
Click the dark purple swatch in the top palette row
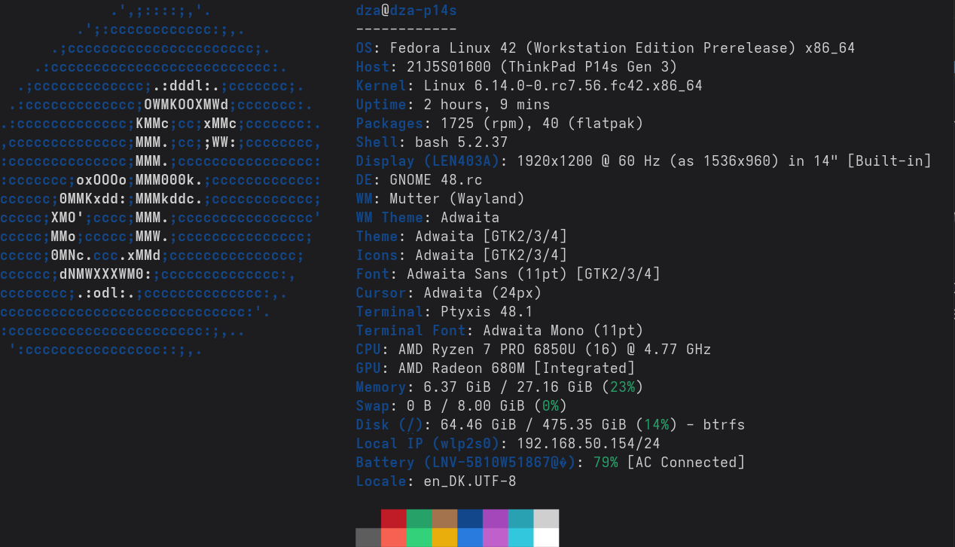point(496,518)
